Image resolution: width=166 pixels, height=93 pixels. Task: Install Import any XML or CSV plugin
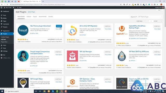pyautogui.click(x=157, y=79)
